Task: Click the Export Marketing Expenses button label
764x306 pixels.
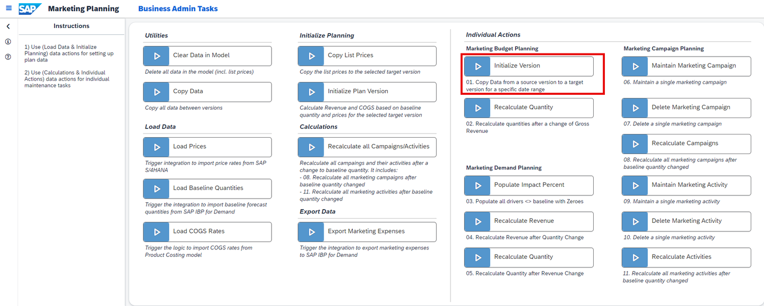Action: (x=366, y=231)
